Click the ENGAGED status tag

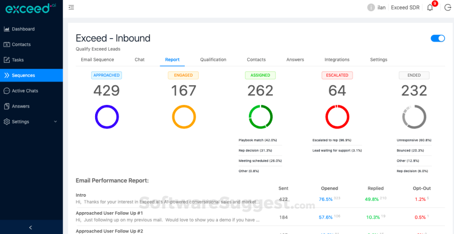(183, 75)
